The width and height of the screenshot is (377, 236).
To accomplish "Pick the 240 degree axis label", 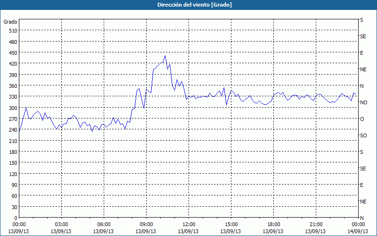I will [x=13, y=130].
